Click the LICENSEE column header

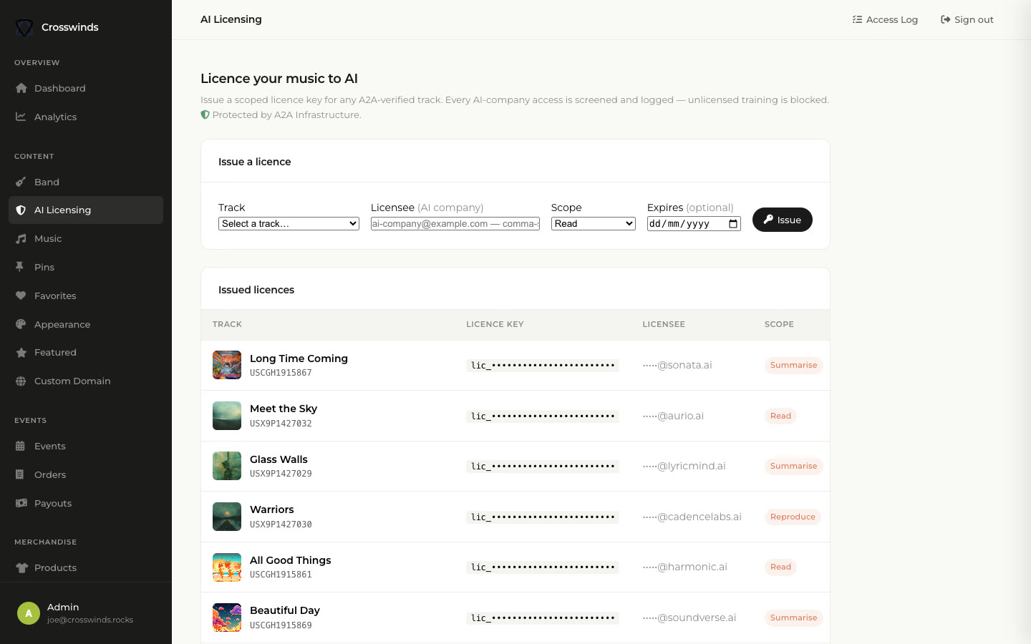(x=664, y=324)
